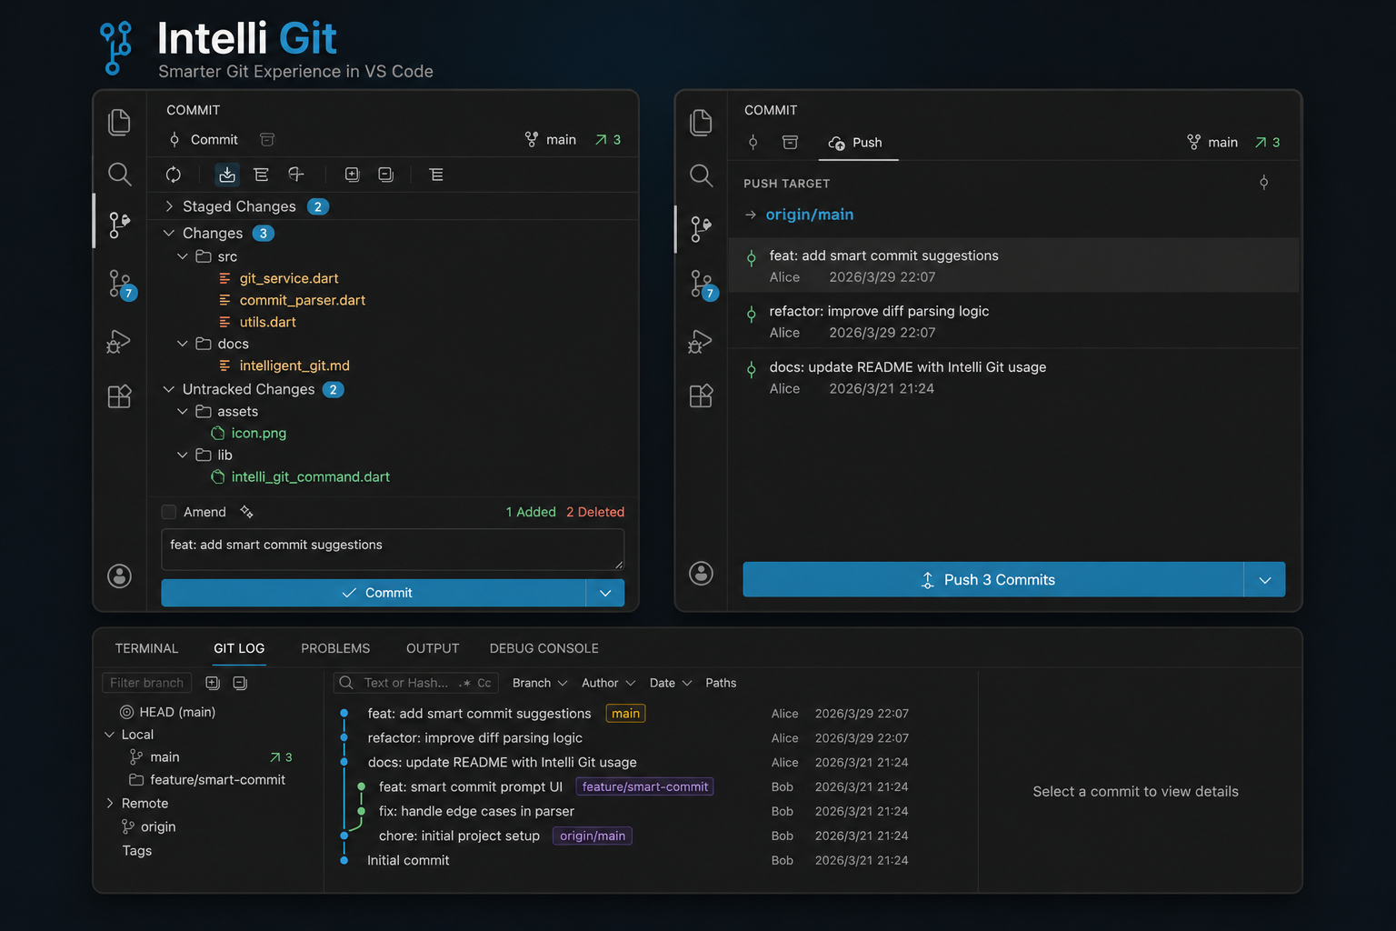Click the Filter branch input field

pos(148,683)
